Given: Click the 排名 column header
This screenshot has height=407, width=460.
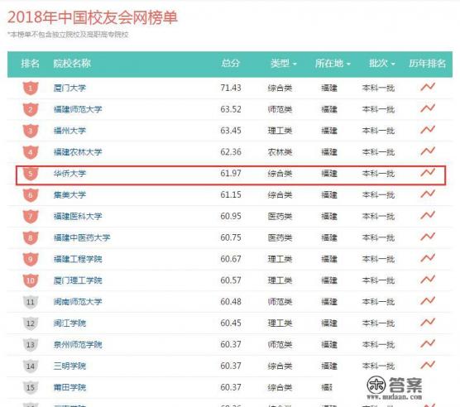Looking at the screenshot, I should (x=31, y=64).
